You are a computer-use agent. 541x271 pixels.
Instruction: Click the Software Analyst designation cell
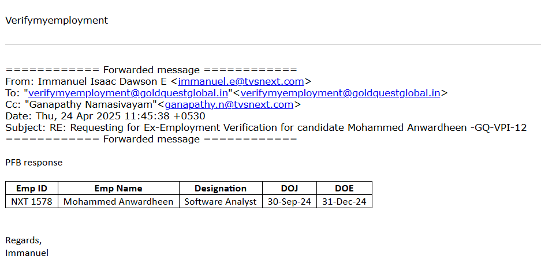(x=221, y=202)
